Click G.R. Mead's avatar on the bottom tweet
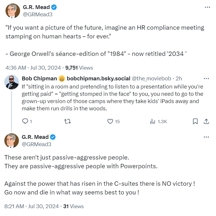 click(x=12, y=141)
